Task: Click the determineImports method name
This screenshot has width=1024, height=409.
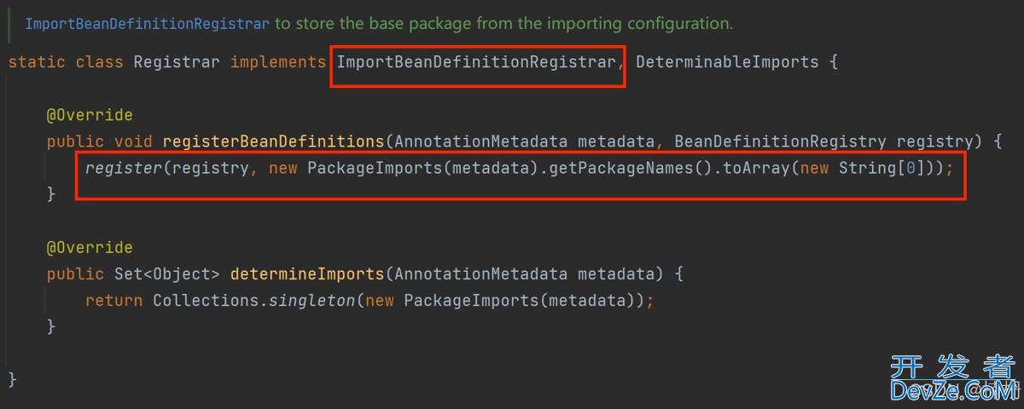Action: pyautogui.click(x=307, y=274)
